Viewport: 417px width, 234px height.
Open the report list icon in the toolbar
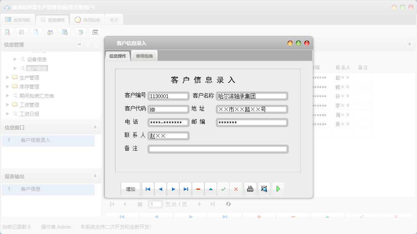click(22, 32)
